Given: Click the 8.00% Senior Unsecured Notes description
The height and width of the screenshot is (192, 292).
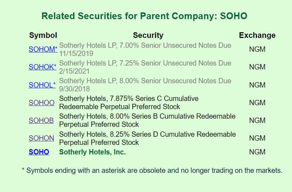Looking at the screenshot, I should (145, 85).
